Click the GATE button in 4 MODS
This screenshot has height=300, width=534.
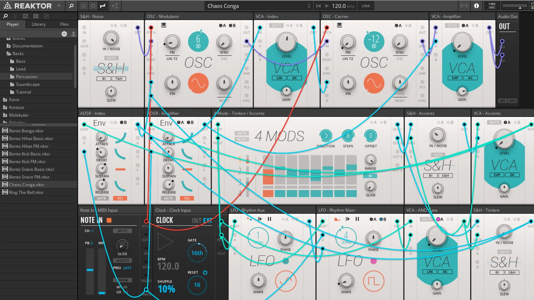(242, 133)
